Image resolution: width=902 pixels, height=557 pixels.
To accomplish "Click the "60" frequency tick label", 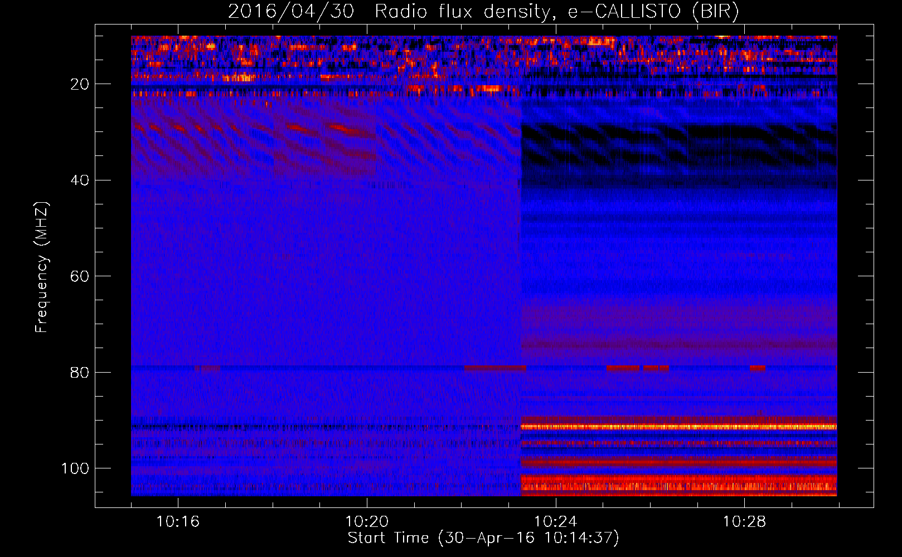I will (x=80, y=277).
